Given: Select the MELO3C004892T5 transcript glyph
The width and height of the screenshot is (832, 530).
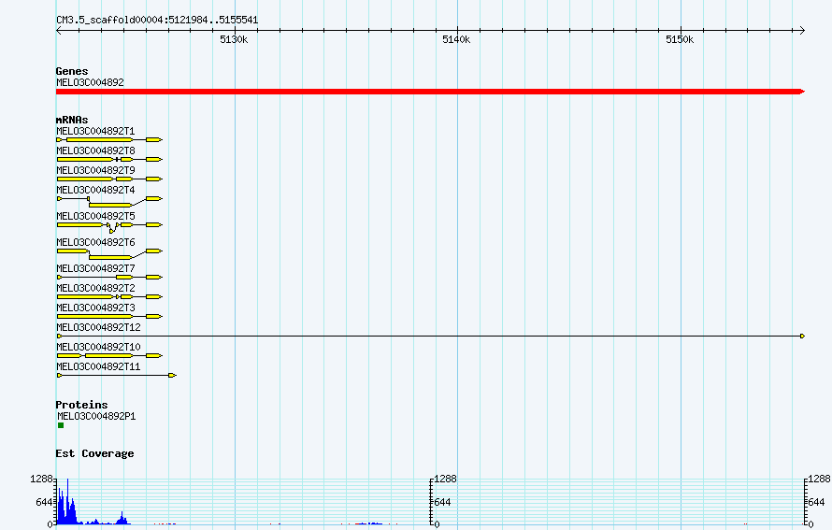Looking at the screenshot, I should click(109, 226).
